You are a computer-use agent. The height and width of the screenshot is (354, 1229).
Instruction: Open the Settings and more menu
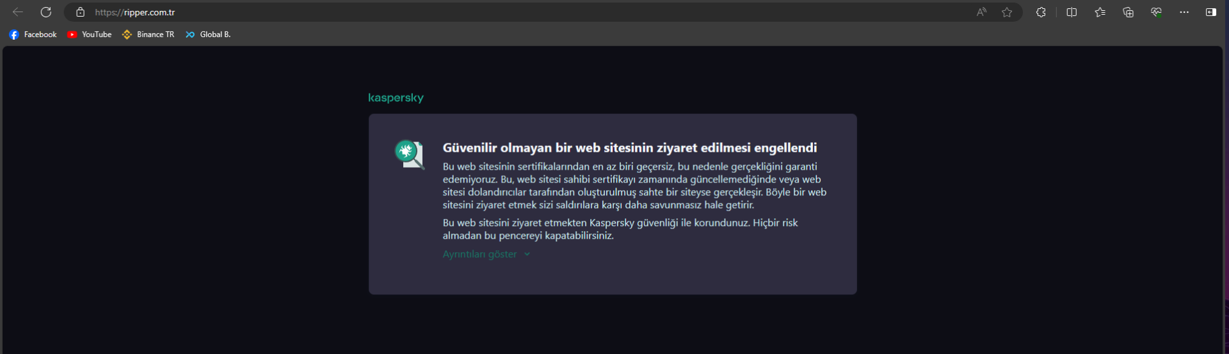[x=1184, y=12]
